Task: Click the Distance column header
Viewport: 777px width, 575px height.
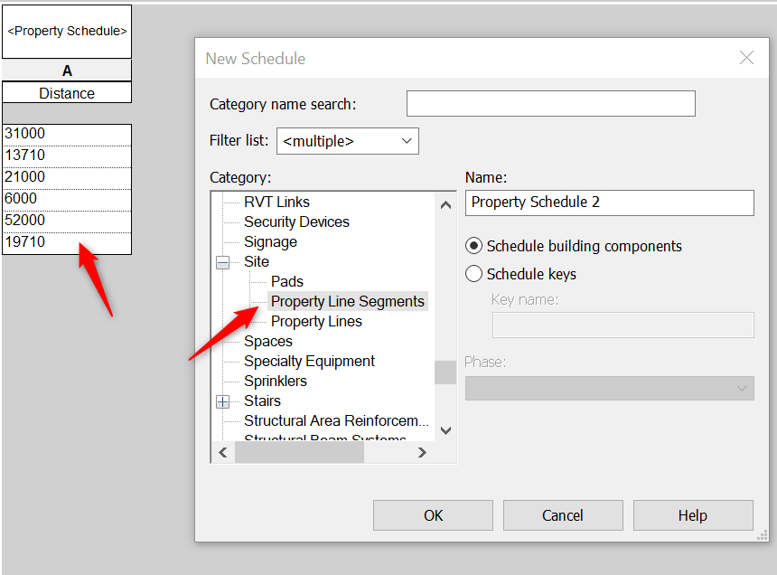Action: coord(66,92)
